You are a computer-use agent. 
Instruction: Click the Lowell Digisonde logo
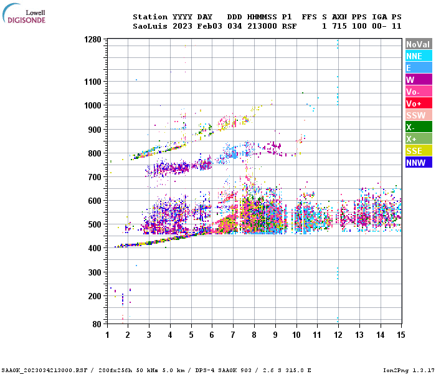coord(24,13)
